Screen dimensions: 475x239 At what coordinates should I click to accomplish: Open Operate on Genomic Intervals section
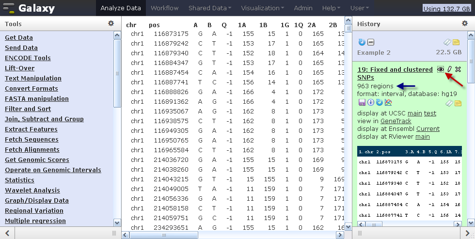click(53, 170)
